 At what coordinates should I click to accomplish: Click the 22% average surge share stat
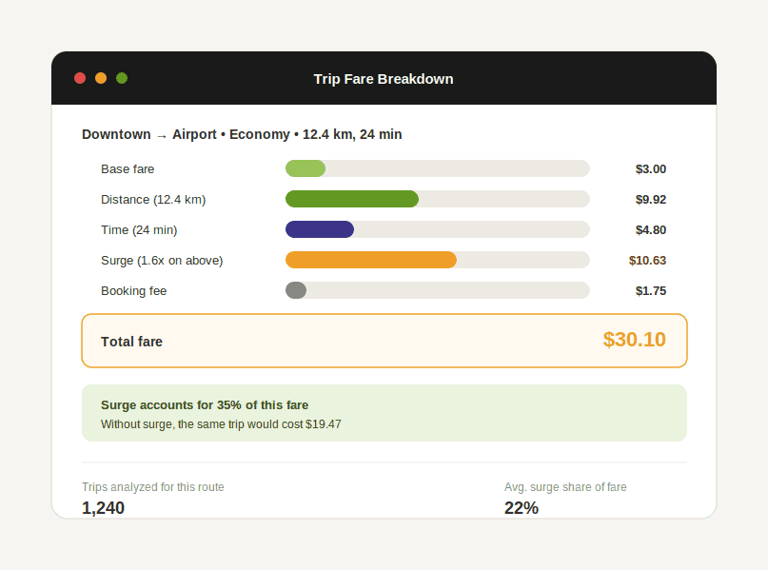522,508
